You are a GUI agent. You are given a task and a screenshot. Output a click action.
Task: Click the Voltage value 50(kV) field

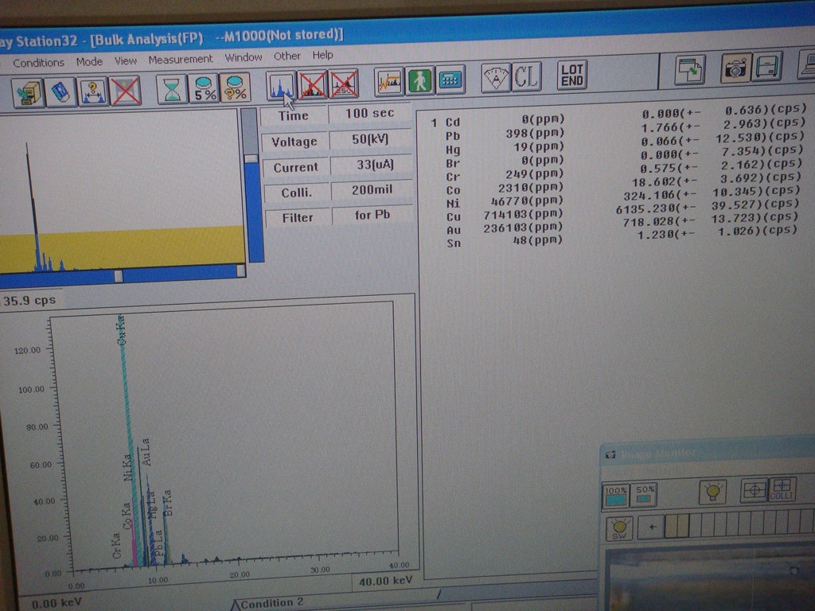click(x=370, y=139)
